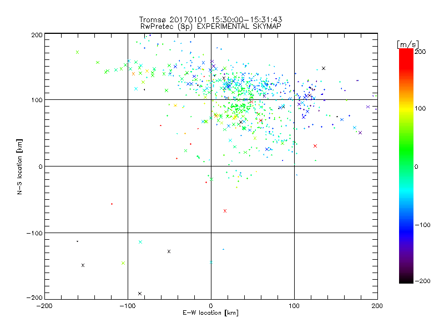Click the color bar's "200" label
This screenshot has height=333, width=444.
420,52
